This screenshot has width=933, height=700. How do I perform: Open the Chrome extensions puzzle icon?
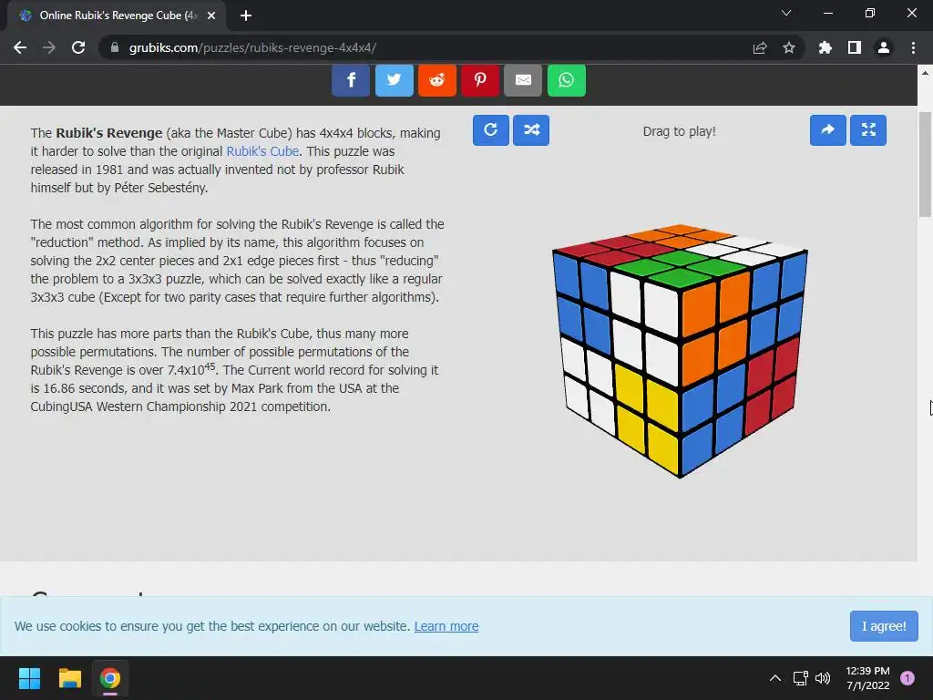825,47
